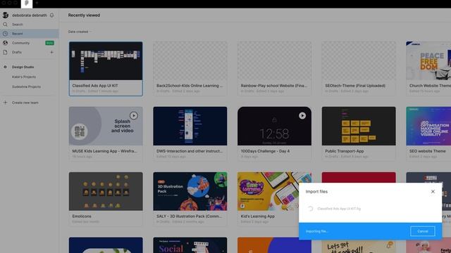Play MUSE Kids Learning App prototype icon

[x=133, y=115]
